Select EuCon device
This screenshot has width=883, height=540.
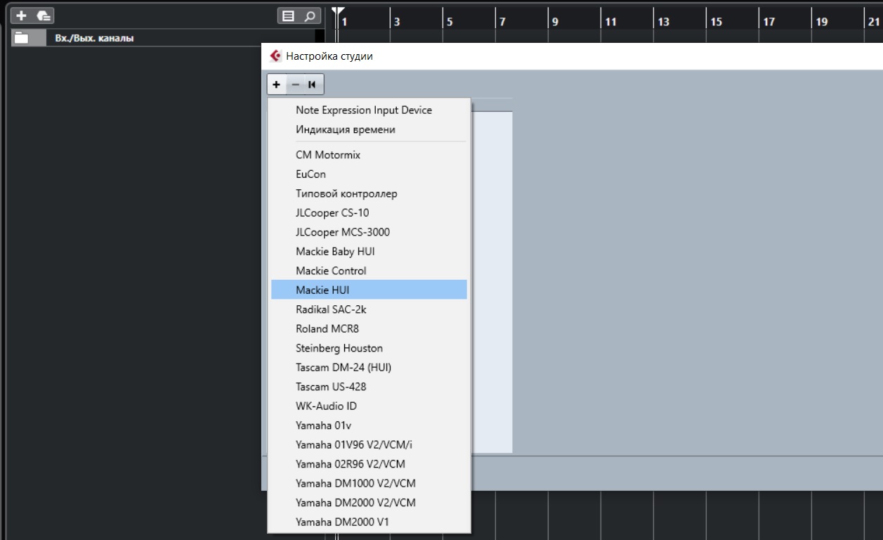click(x=369, y=174)
